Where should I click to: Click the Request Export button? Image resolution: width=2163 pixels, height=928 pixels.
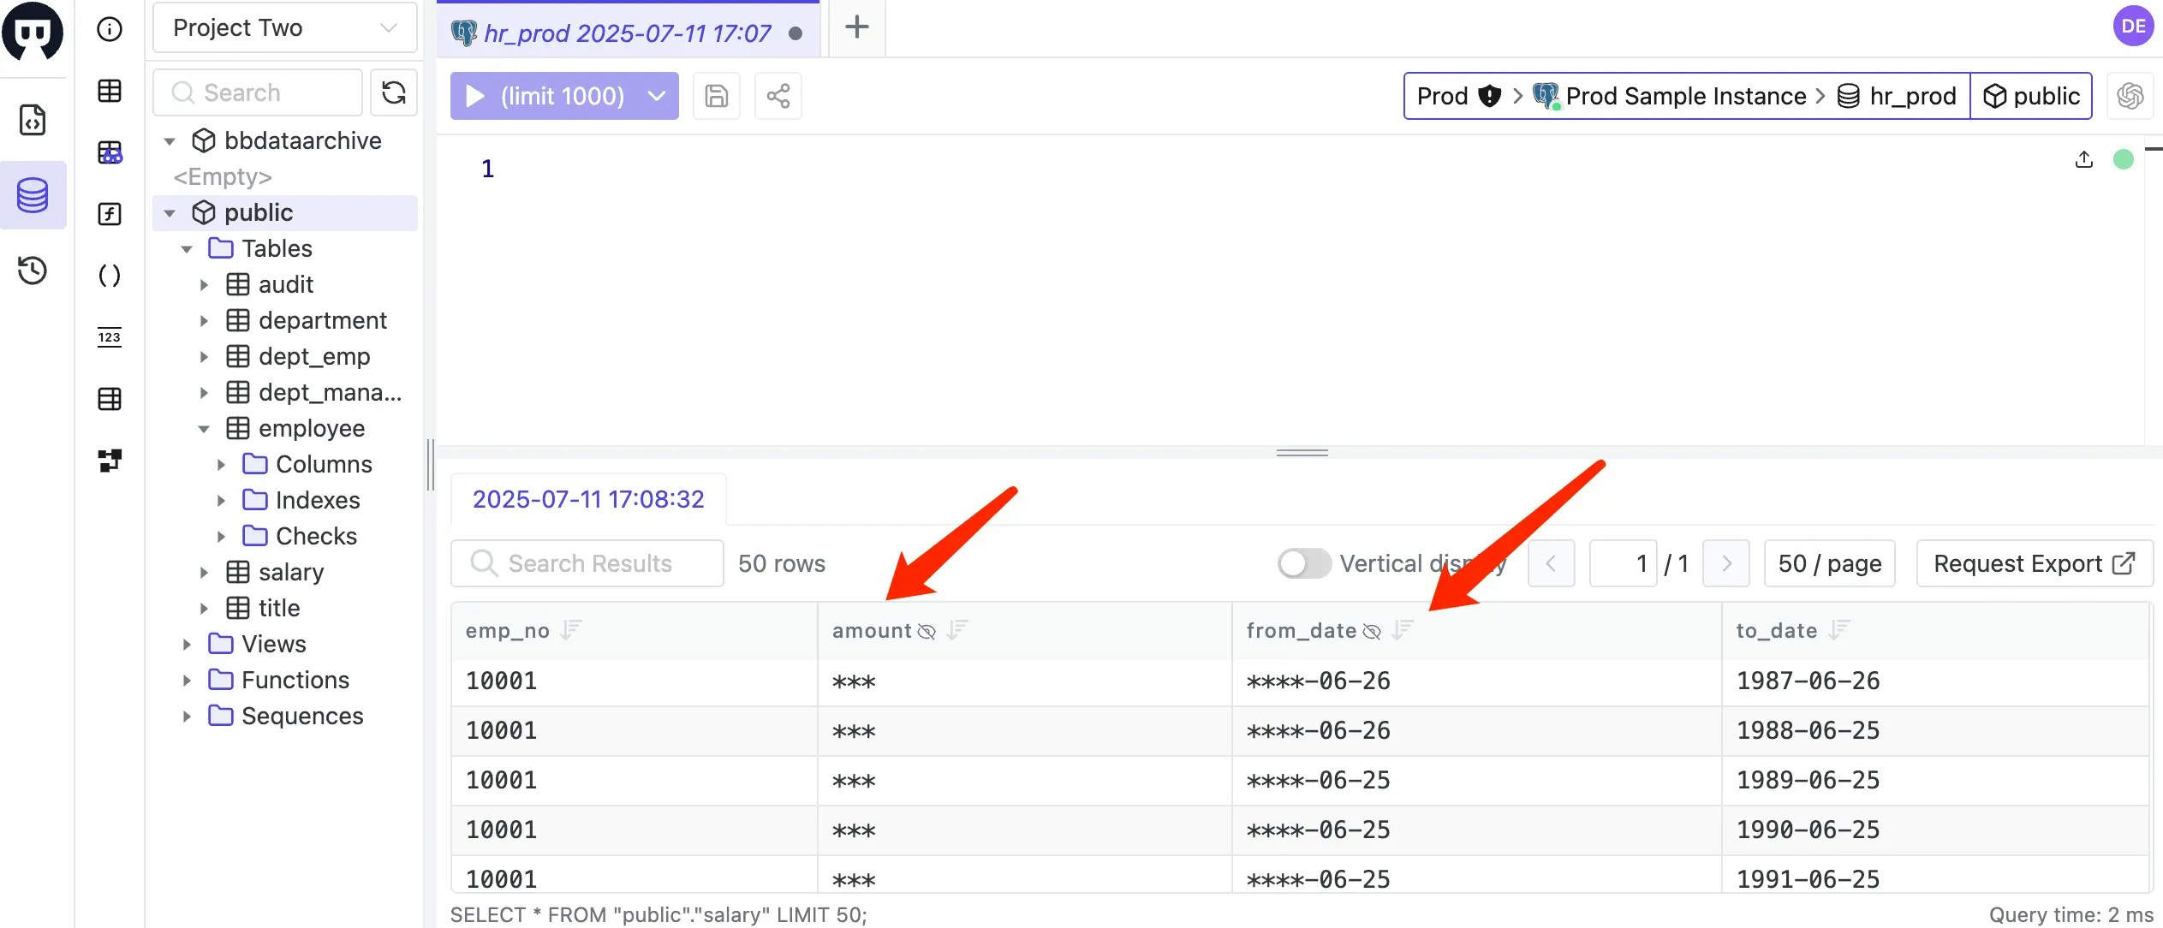point(2034,563)
